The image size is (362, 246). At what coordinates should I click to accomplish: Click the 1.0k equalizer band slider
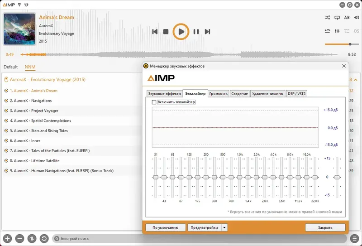[x=239, y=177]
